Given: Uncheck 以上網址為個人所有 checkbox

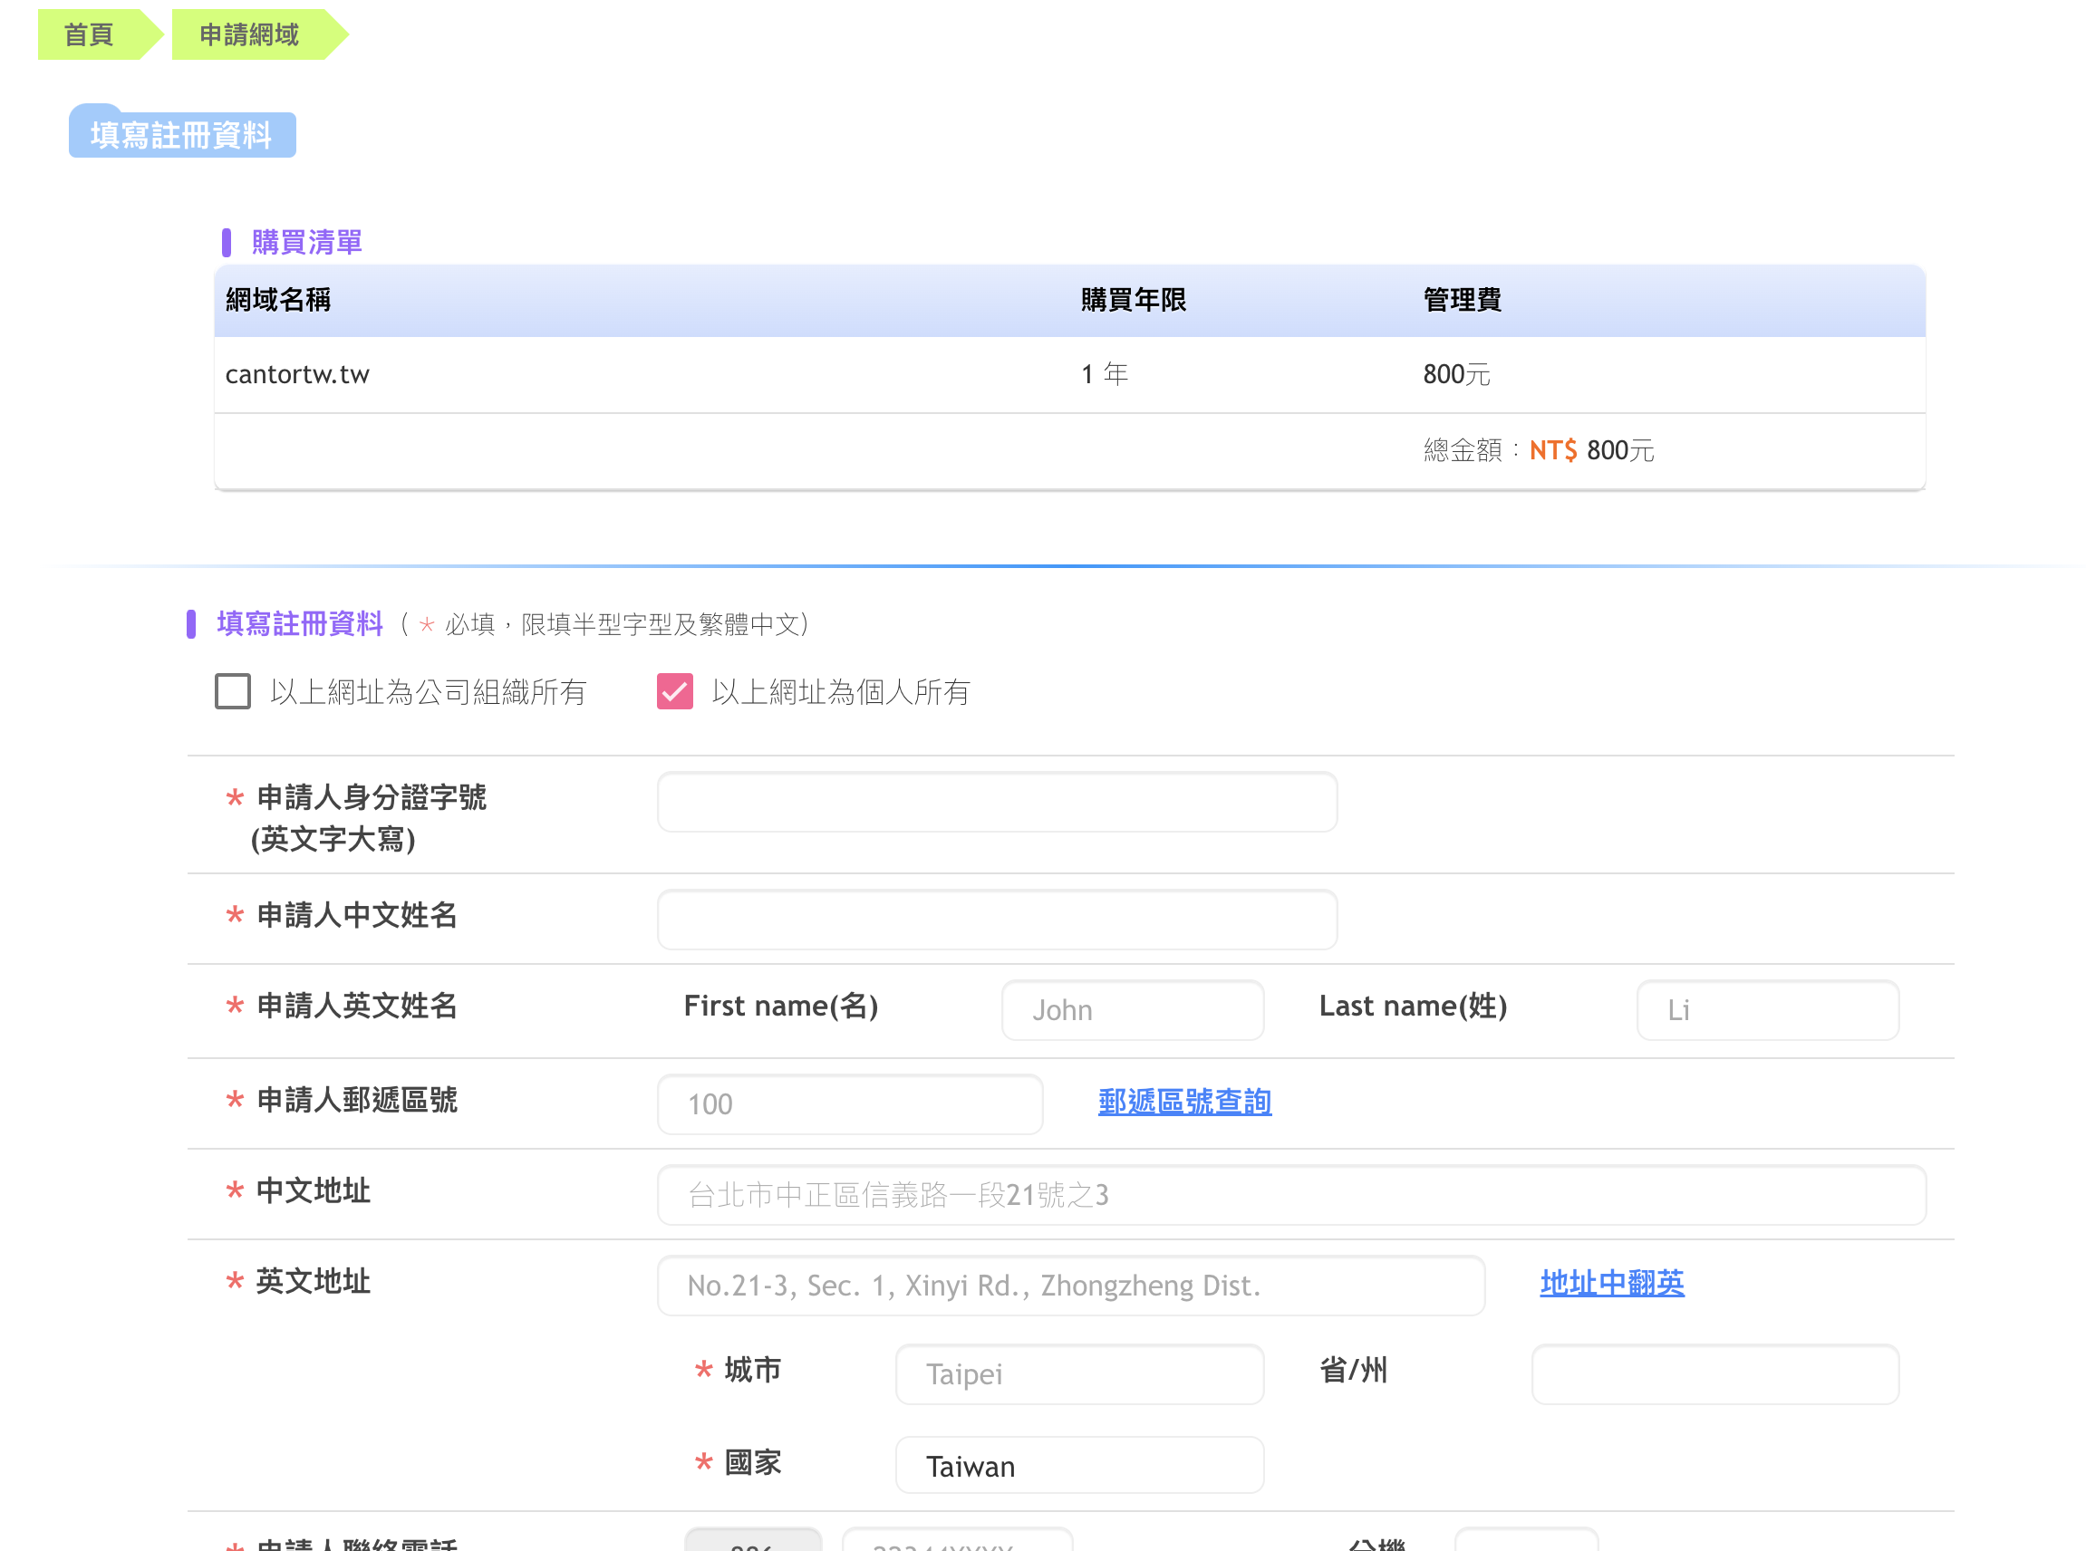Looking at the screenshot, I should click(674, 692).
